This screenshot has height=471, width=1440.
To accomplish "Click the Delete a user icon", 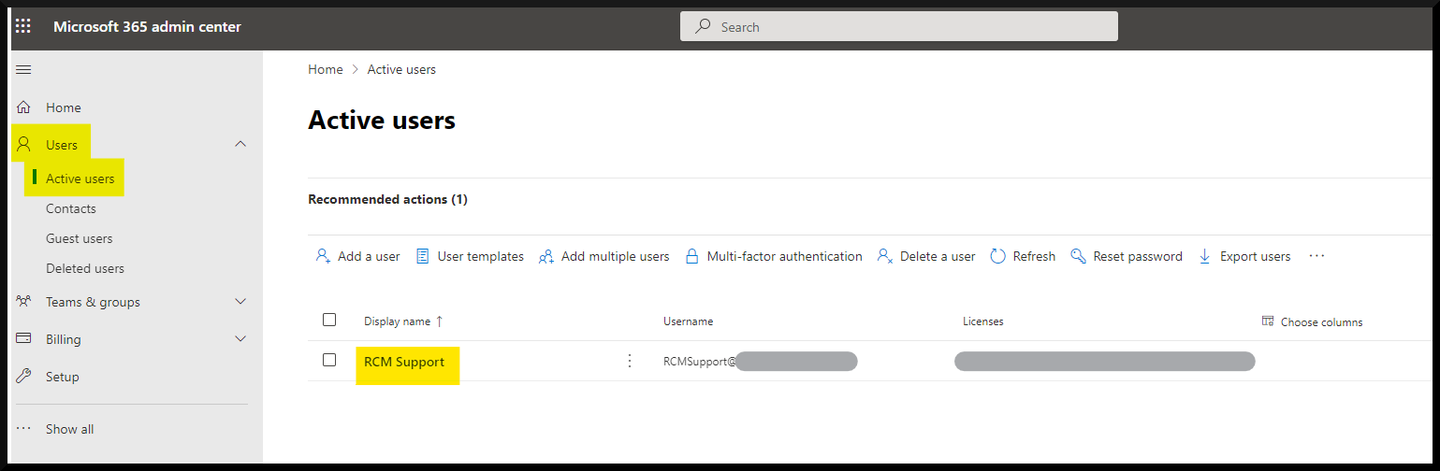I will coord(885,256).
